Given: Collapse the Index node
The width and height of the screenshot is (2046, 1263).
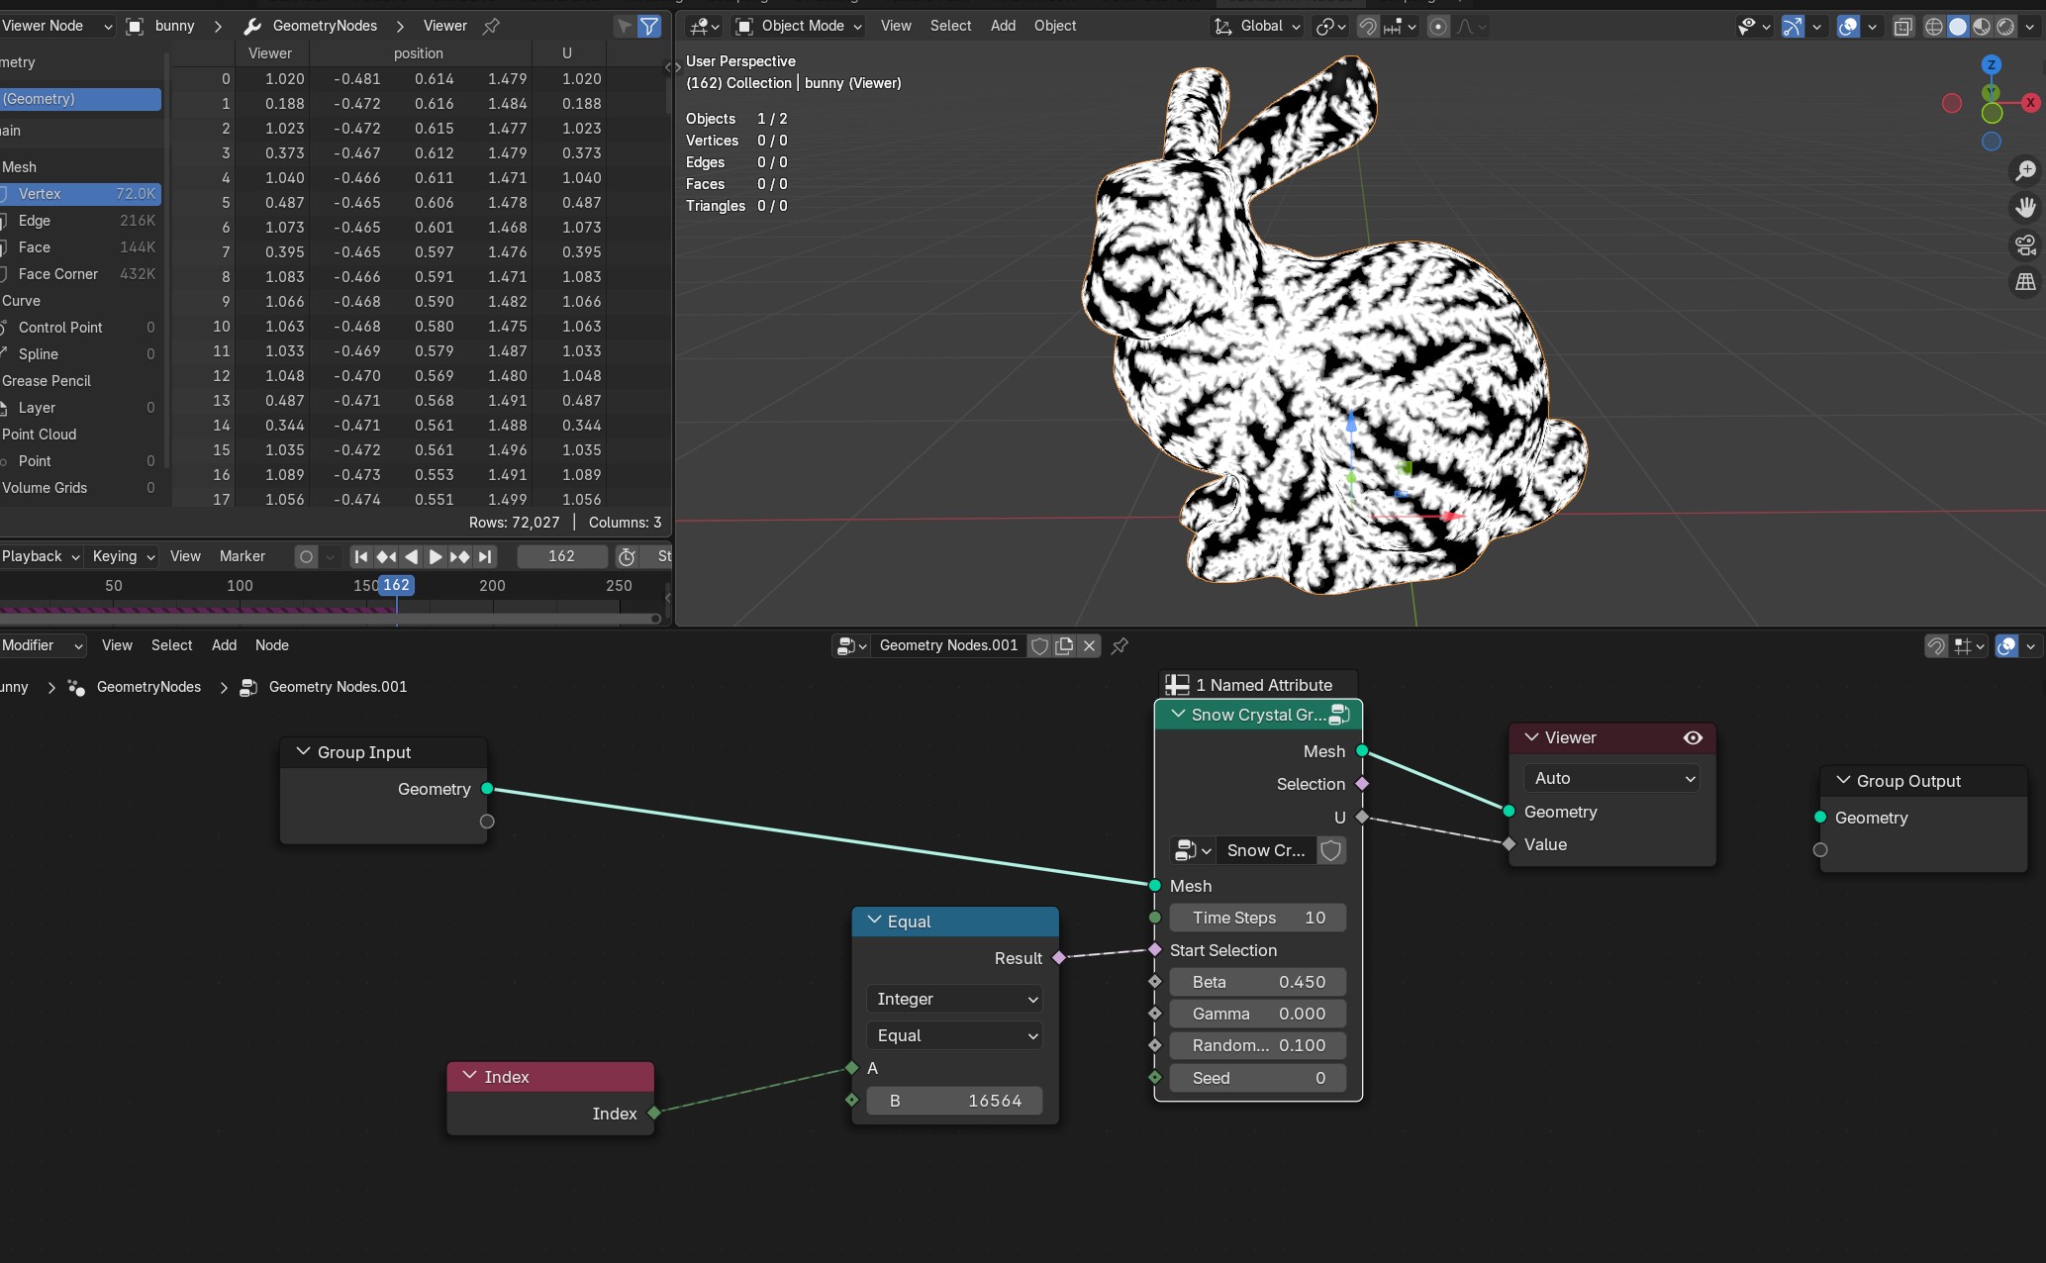Looking at the screenshot, I should pos(469,1077).
